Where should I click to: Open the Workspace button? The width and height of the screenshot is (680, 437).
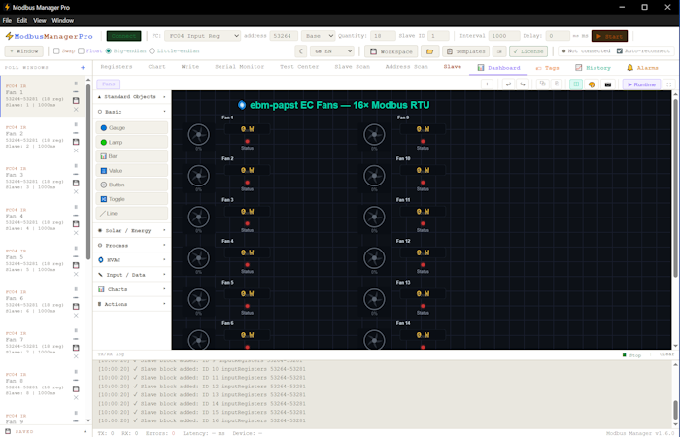coord(391,51)
